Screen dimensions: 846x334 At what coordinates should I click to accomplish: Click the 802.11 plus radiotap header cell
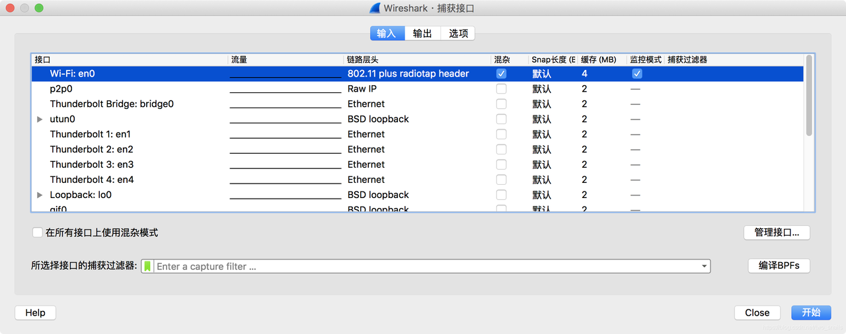pyautogui.click(x=408, y=74)
